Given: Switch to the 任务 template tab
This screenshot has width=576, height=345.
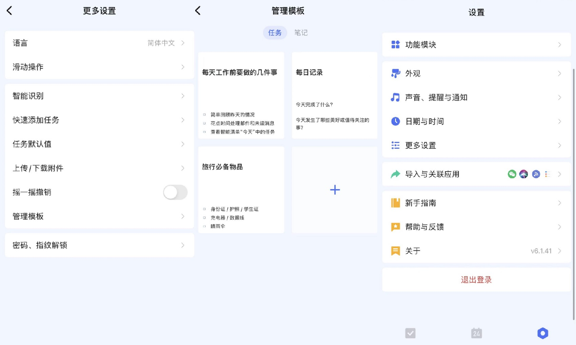Looking at the screenshot, I should (x=275, y=33).
